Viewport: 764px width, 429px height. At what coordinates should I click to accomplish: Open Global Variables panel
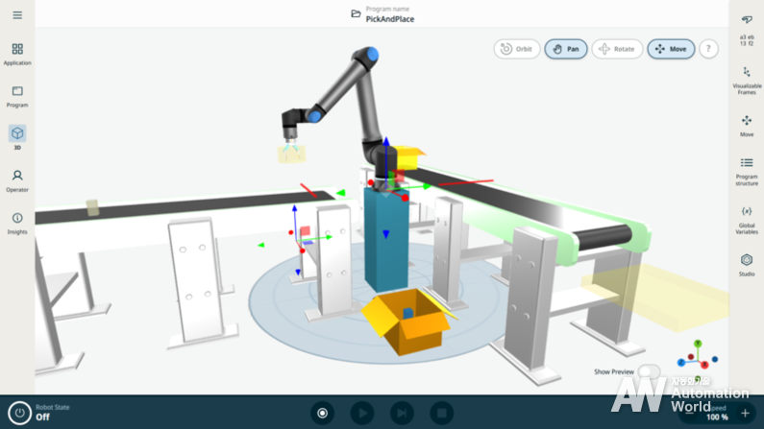click(747, 220)
